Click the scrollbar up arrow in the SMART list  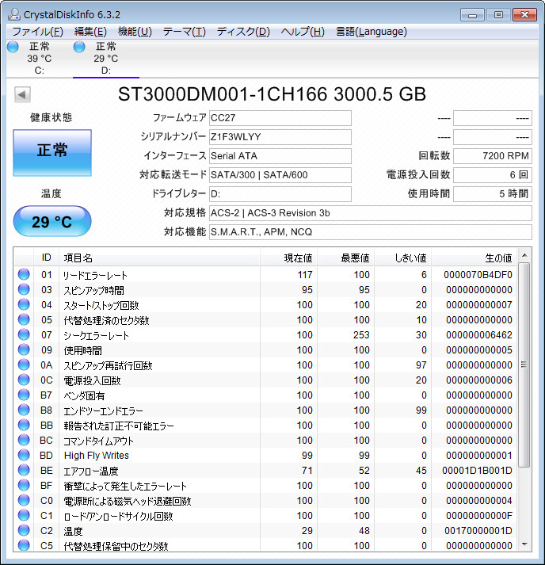click(523, 257)
